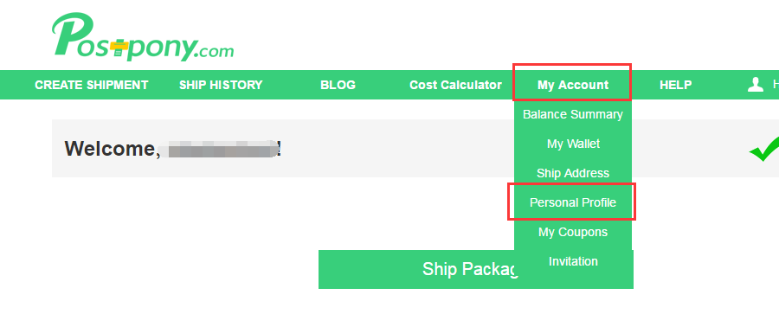
Task: Open Ship Address from dropdown
Action: coord(573,173)
